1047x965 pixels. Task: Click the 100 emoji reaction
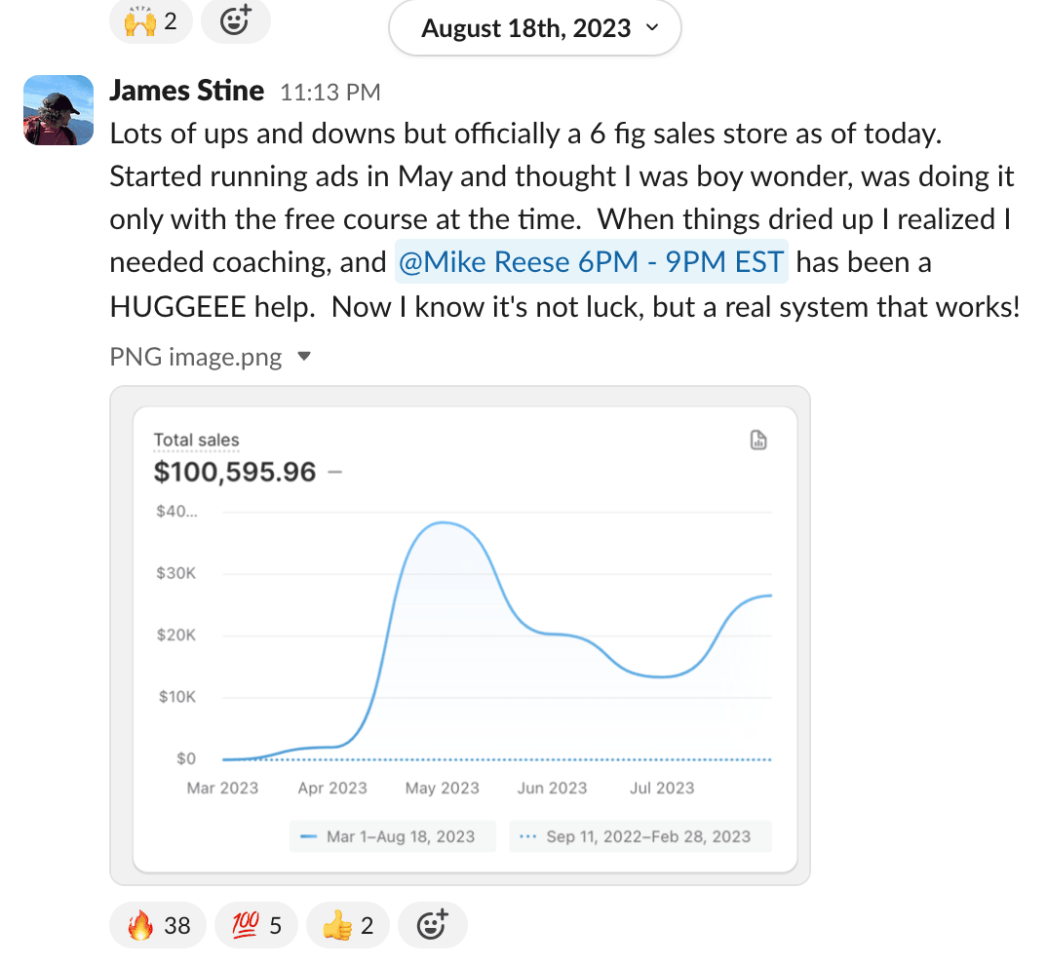tap(254, 924)
